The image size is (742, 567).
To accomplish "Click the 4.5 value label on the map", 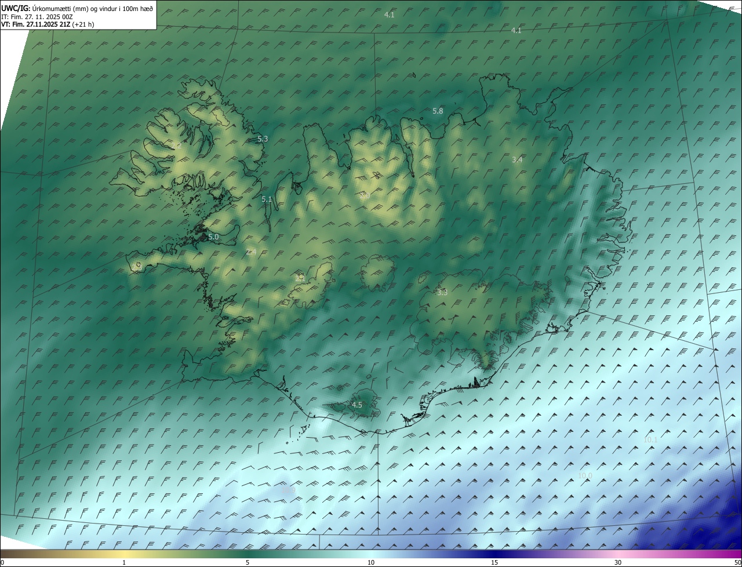I will point(357,405).
